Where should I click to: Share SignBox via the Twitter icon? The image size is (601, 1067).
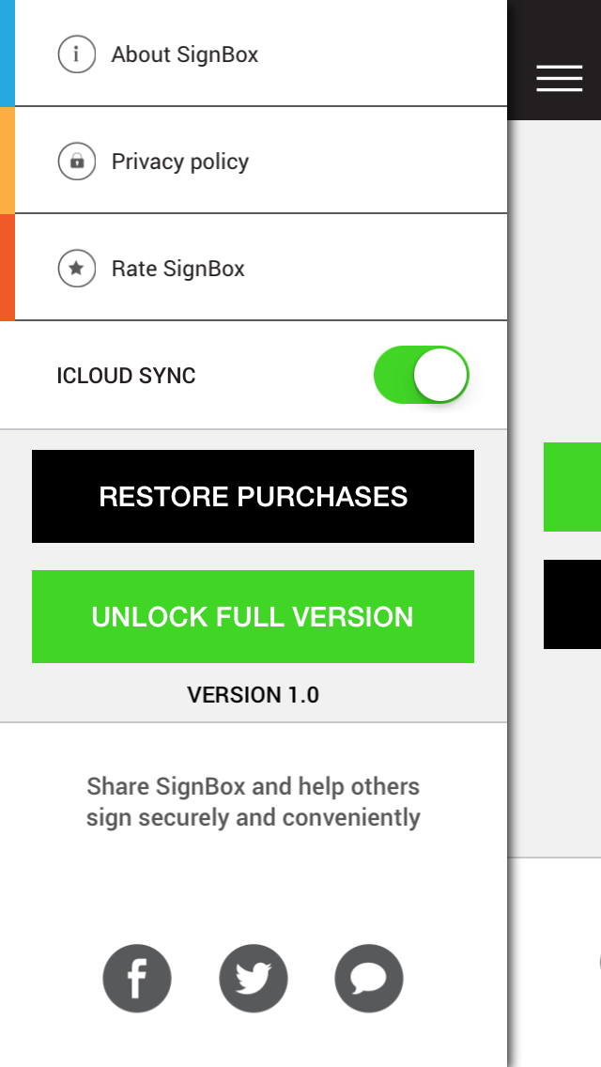[x=254, y=979]
